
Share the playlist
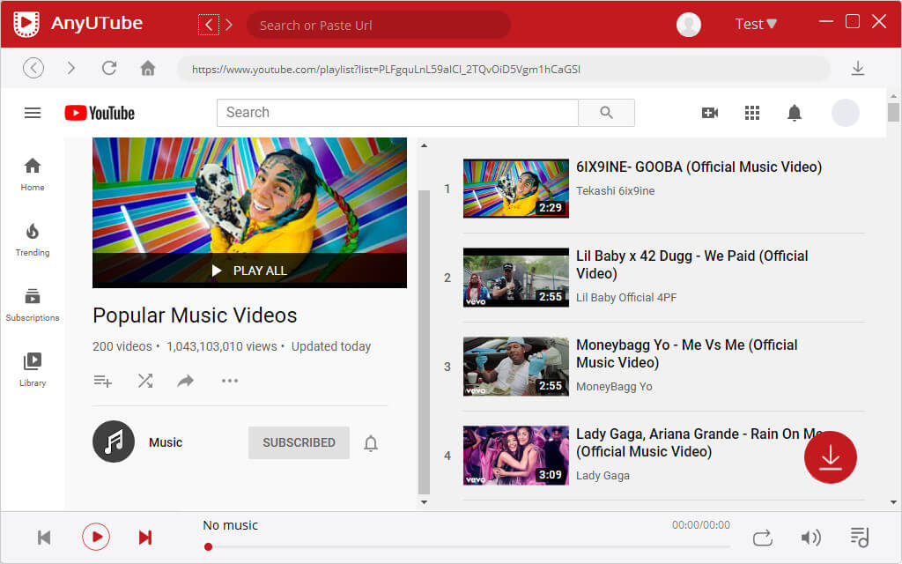tap(185, 381)
